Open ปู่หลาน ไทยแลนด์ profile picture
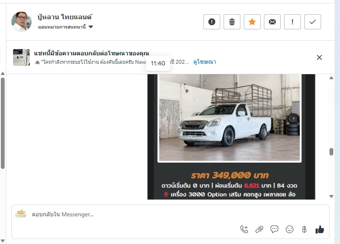 (21, 22)
